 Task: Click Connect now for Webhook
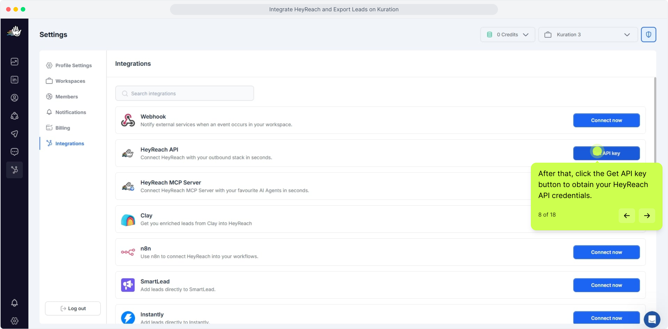pyautogui.click(x=606, y=120)
